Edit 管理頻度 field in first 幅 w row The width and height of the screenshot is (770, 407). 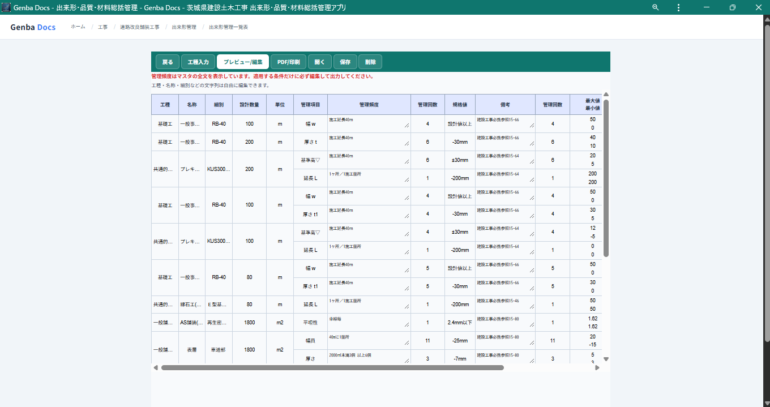click(369, 123)
